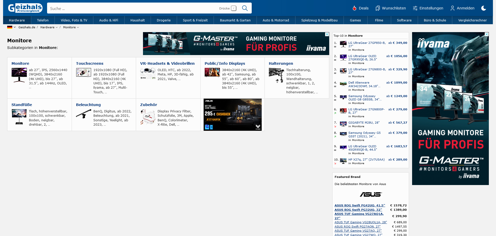The width and height of the screenshot is (496, 236).
Task: Click the ASUS logo in Featured Brand
Action: coord(370,194)
